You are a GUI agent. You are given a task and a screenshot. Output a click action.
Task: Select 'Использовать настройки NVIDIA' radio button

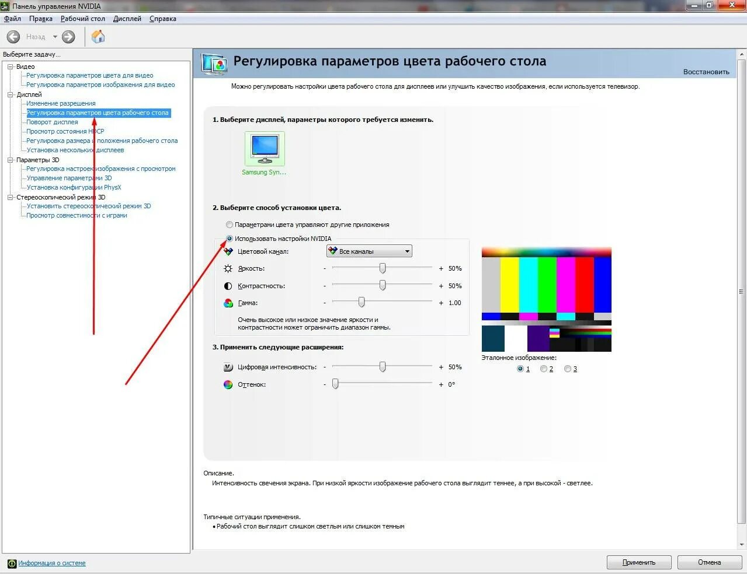pyautogui.click(x=230, y=239)
